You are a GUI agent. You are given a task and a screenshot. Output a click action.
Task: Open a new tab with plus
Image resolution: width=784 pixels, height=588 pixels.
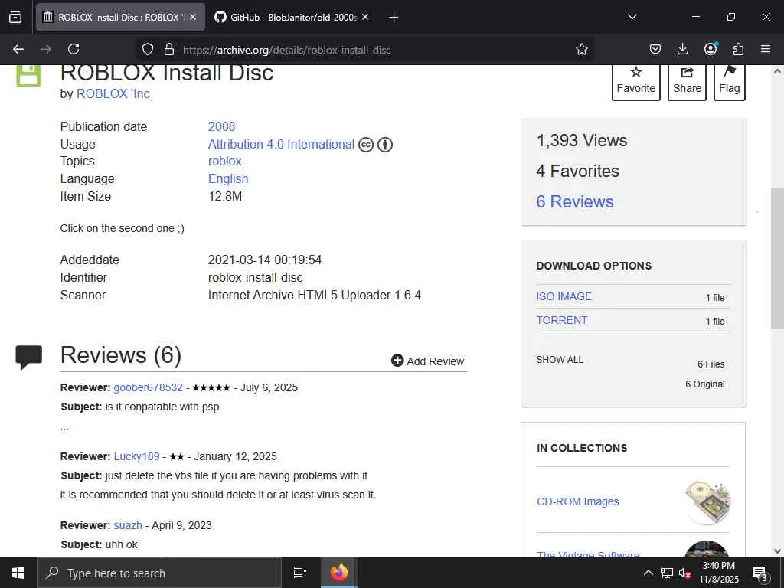tap(394, 17)
